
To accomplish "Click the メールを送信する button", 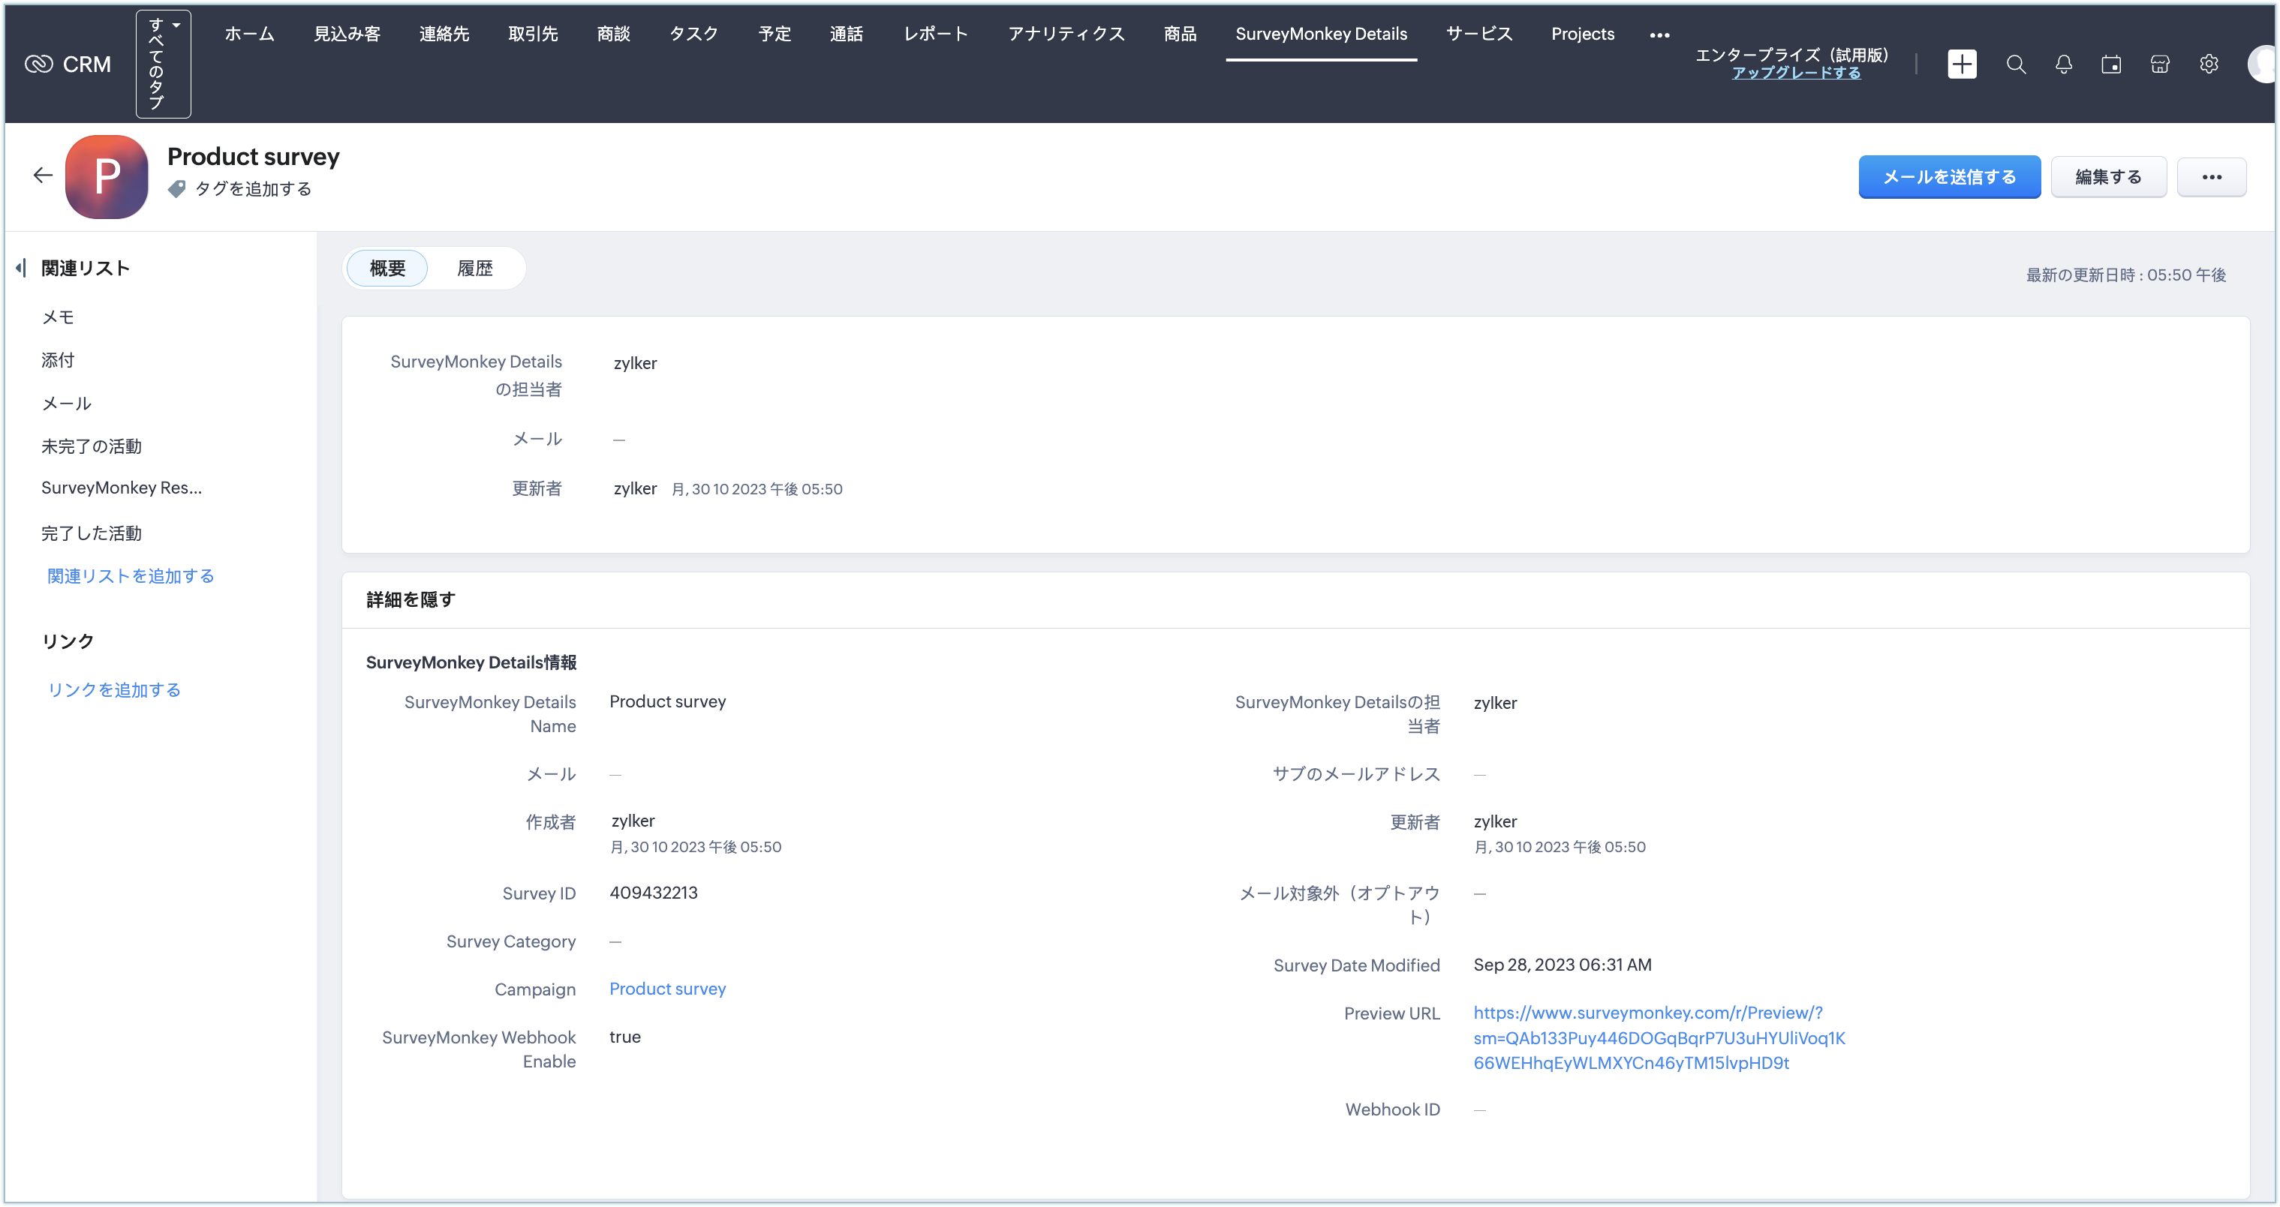I will coord(1949,177).
